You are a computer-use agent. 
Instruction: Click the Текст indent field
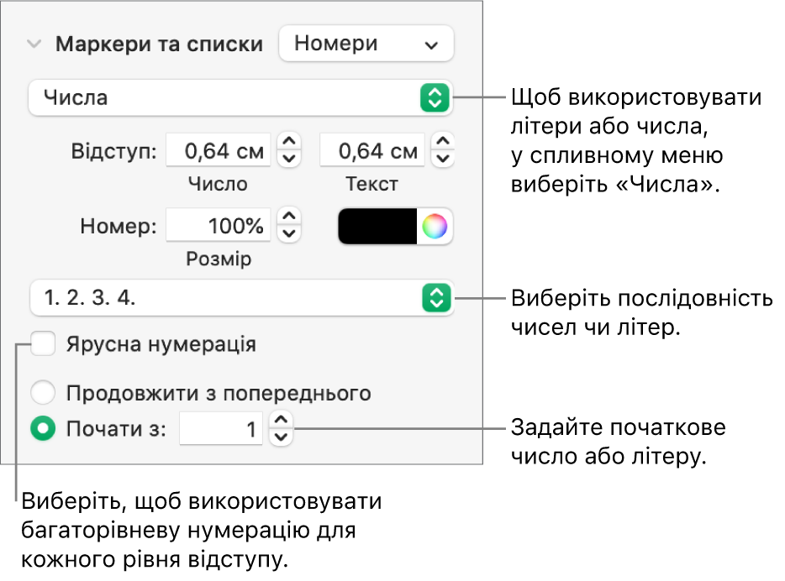pyautogui.click(x=372, y=151)
